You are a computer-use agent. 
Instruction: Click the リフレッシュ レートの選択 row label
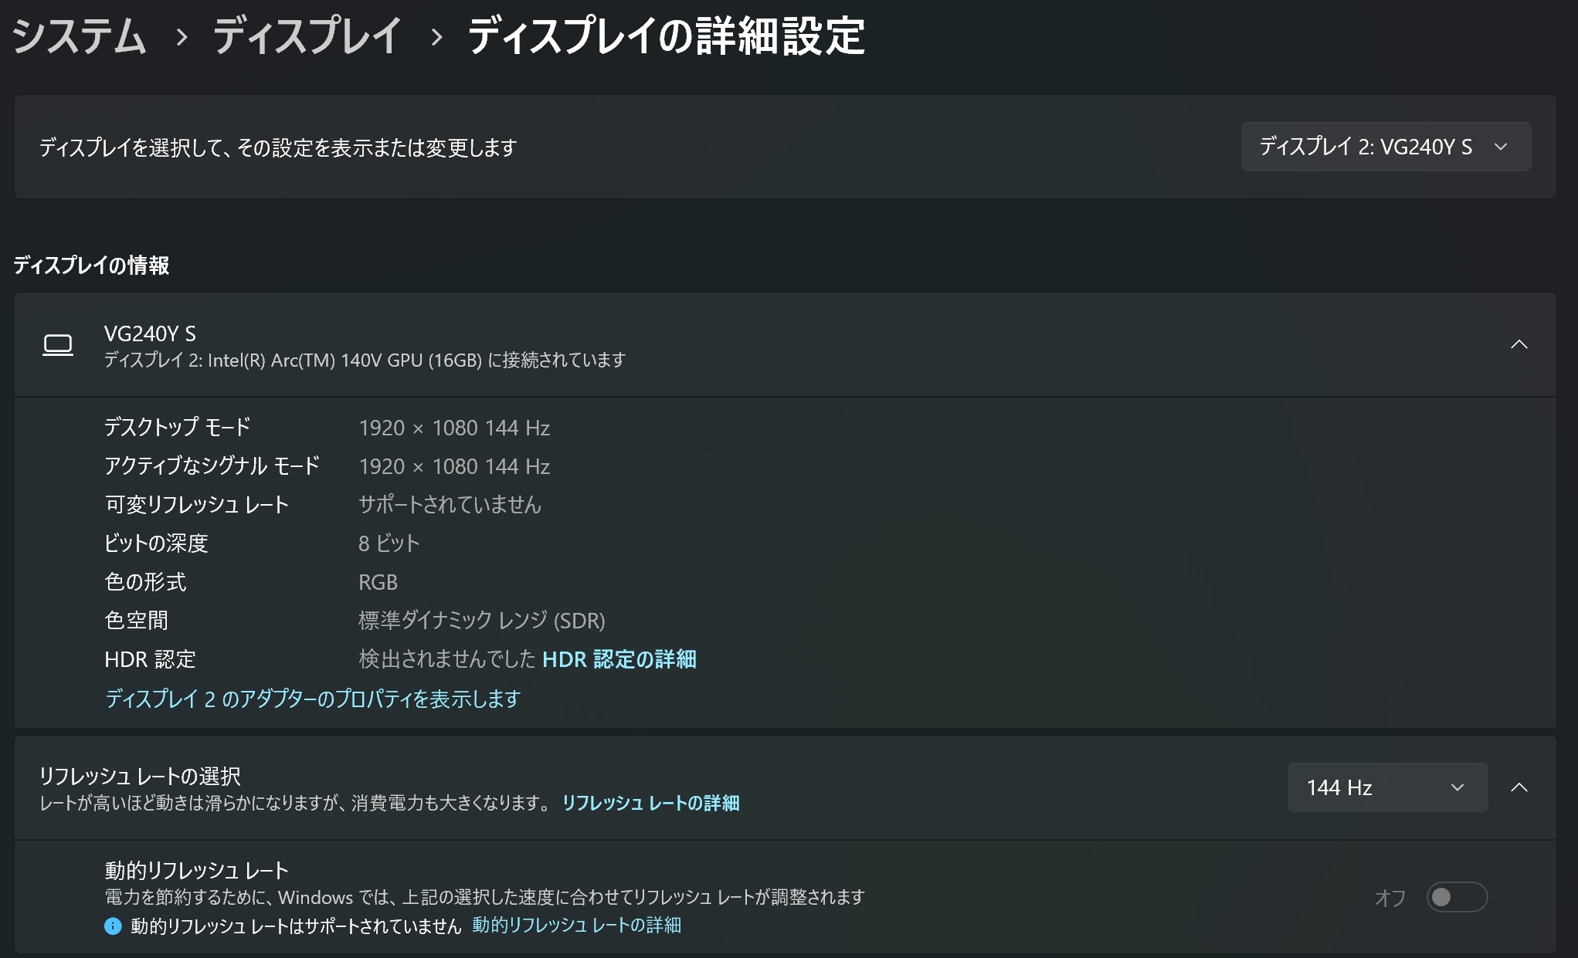[x=140, y=776]
